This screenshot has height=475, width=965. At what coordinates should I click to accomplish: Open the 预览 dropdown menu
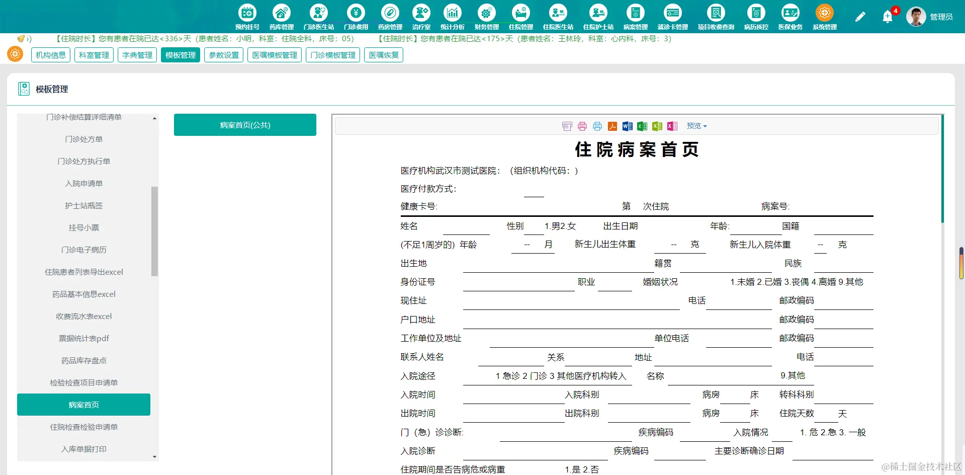[x=696, y=126]
